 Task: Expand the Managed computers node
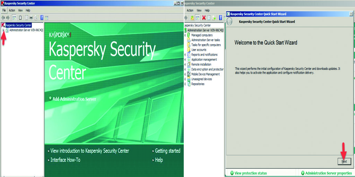pyautogui.click(x=185, y=35)
